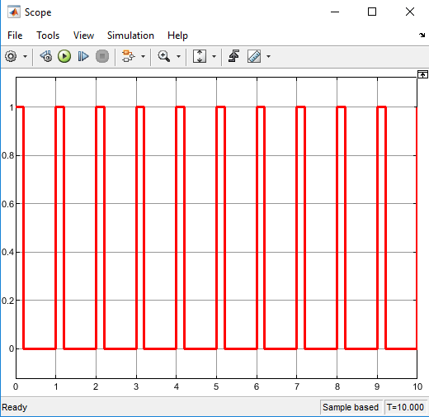Open the Tools menu
429x417 pixels.
point(48,36)
